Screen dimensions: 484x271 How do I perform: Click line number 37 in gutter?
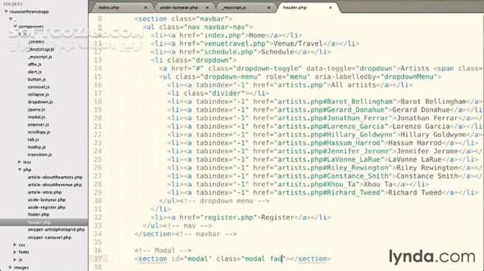(x=98, y=259)
